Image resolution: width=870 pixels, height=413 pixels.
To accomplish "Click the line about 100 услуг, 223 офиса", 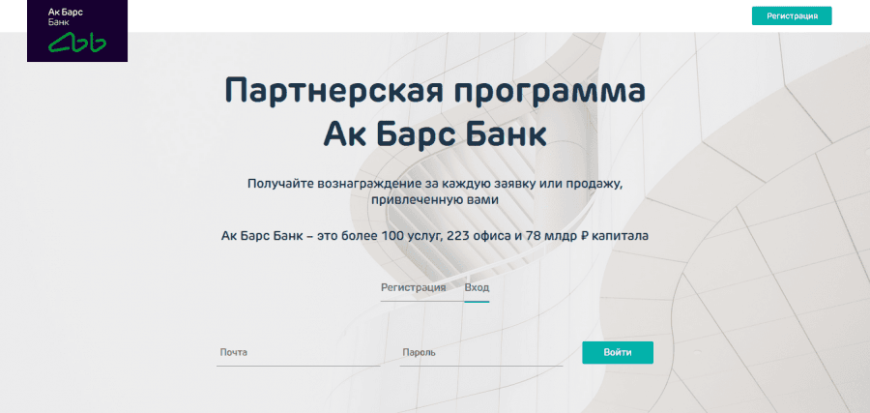I will (x=435, y=236).
